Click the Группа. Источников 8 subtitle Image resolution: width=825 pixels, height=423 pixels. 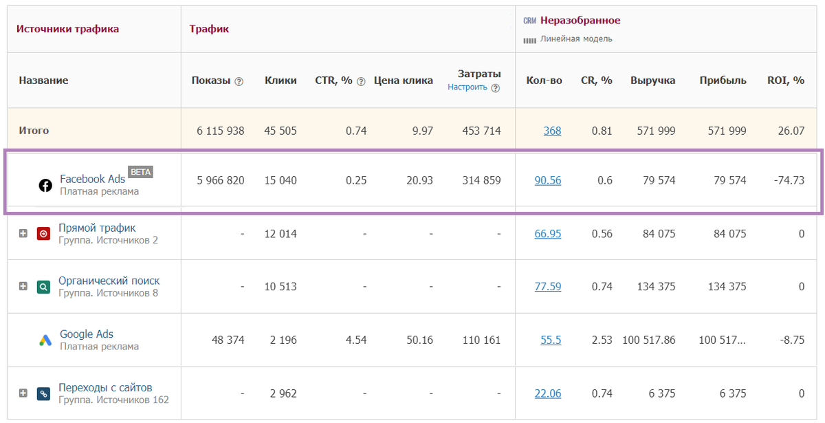(x=108, y=293)
